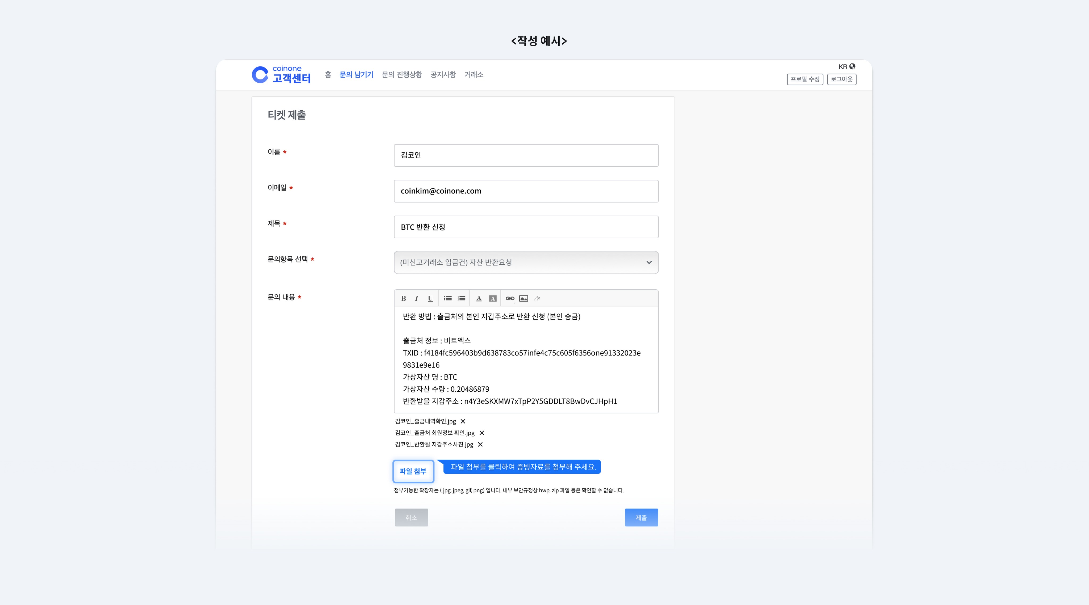Click the insert link icon
The height and width of the screenshot is (605, 1089).
[510, 298]
